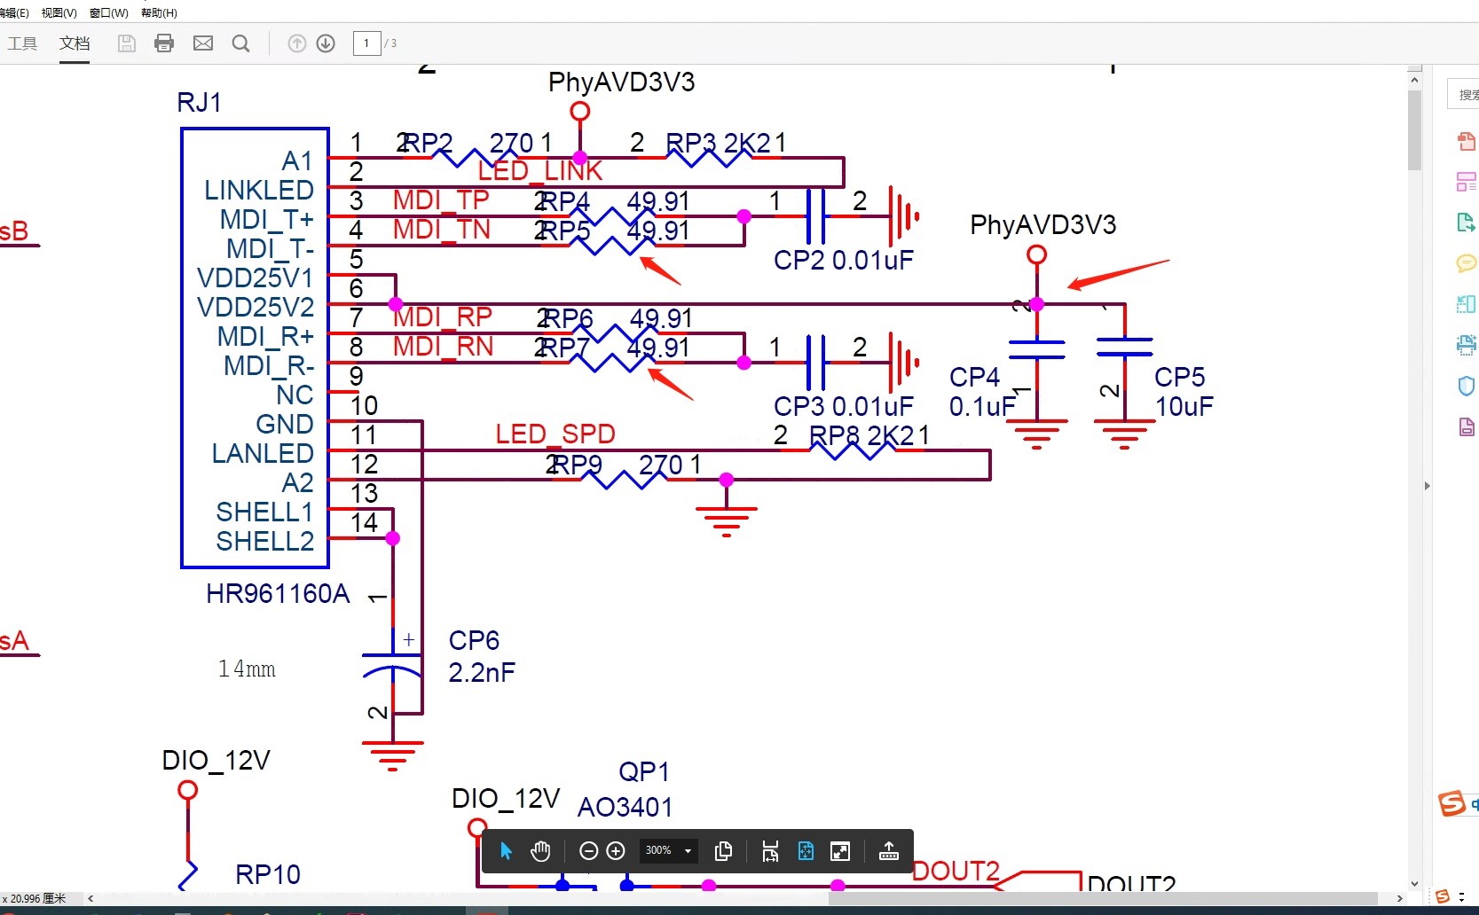The height and width of the screenshot is (915, 1479).
Task: Open Export PDF tool in right pane
Action: [1466, 223]
